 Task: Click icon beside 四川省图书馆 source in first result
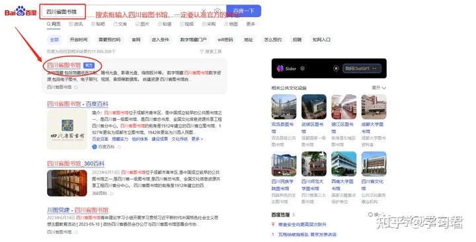tap(76, 87)
